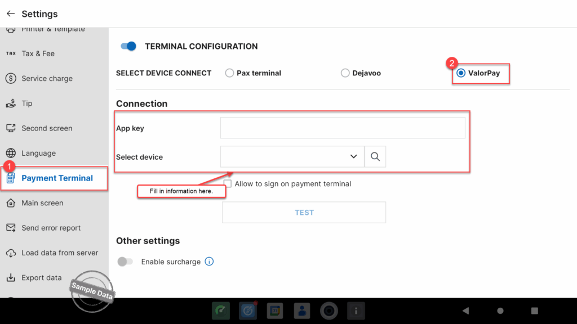Viewport: 577px width, 324px height.
Task: Enable the surcharge toggle
Action: click(x=125, y=262)
